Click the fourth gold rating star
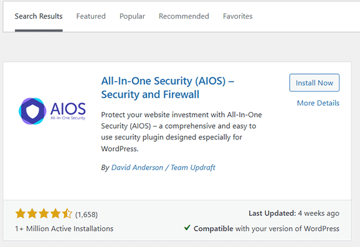360x247 pixels. point(55,213)
